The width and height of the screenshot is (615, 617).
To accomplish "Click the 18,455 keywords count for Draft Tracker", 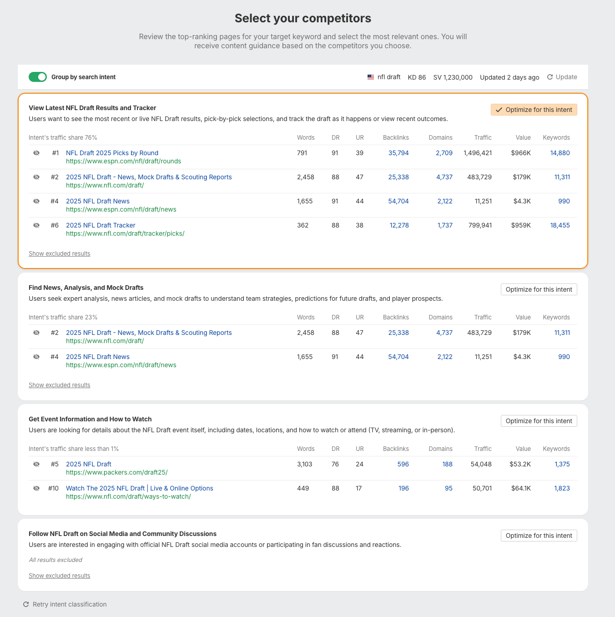I will tap(560, 225).
